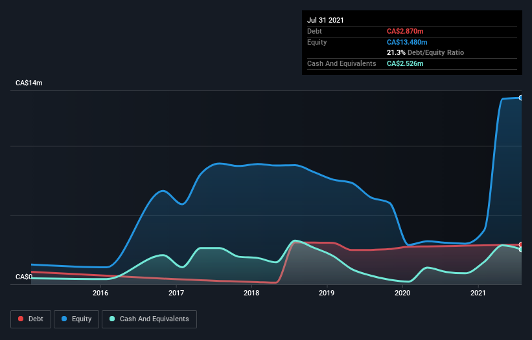
Task: Click the CA$14m y-axis label
Action: (x=29, y=83)
